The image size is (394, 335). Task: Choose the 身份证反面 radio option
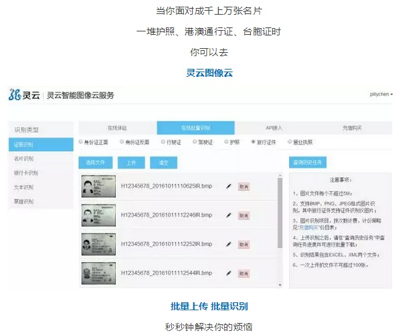122,142
